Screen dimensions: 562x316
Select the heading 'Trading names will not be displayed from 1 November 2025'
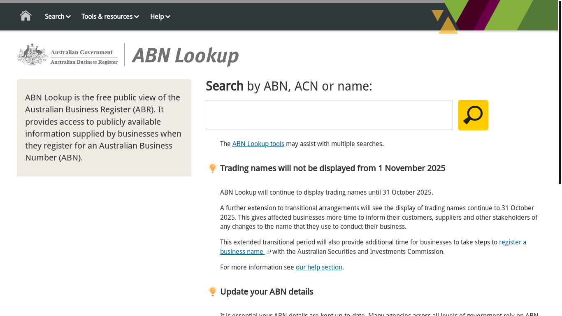coord(333,168)
